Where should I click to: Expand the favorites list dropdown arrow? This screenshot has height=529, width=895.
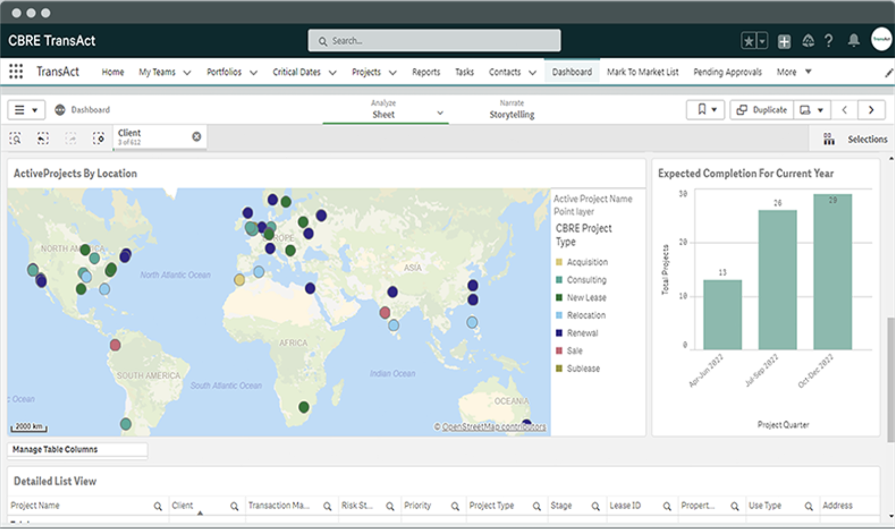tap(762, 41)
